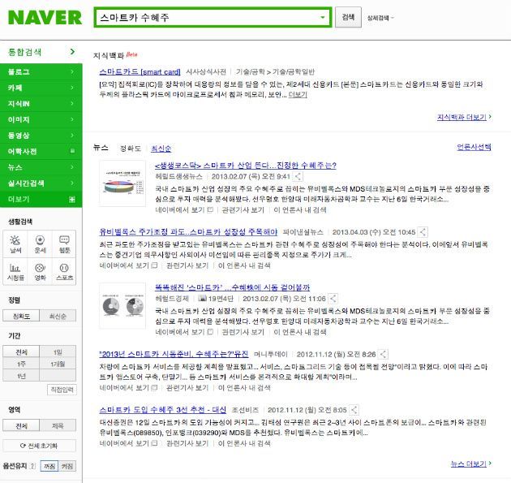This screenshot has width=511, height=483.
Task: Open the 블로그 sidebar tab
Action: click(41, 71)
